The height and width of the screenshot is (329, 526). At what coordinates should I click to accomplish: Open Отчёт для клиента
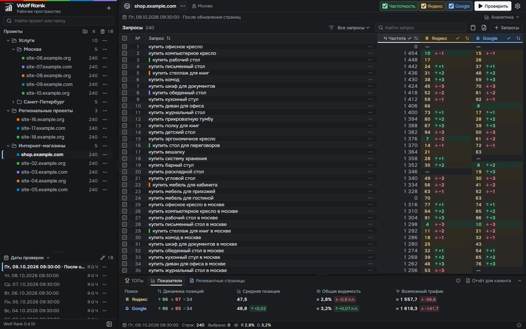[x=488, y=281]
